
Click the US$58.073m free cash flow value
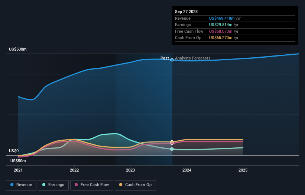pos(221,31)
